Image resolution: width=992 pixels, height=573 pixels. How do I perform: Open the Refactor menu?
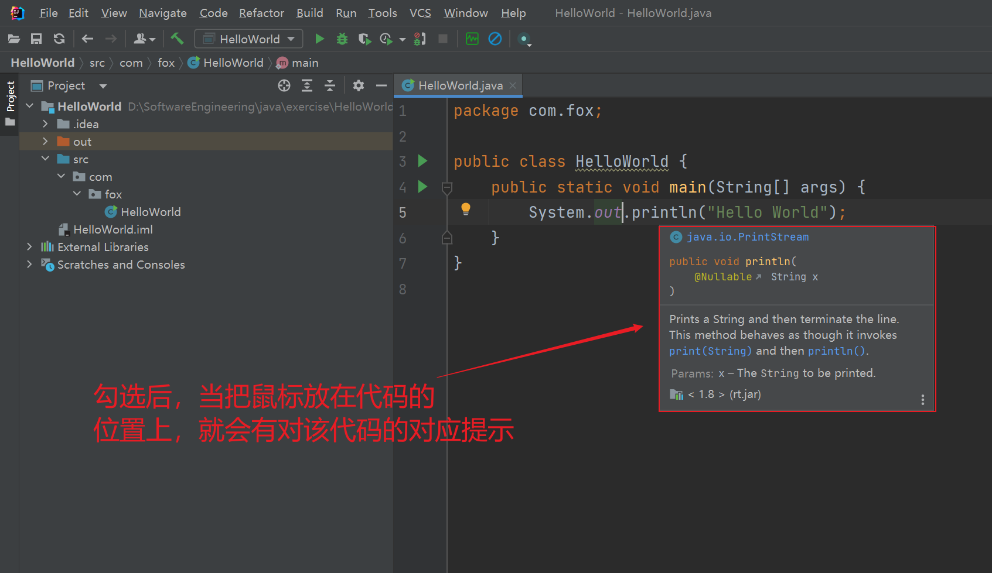point(261,13)
